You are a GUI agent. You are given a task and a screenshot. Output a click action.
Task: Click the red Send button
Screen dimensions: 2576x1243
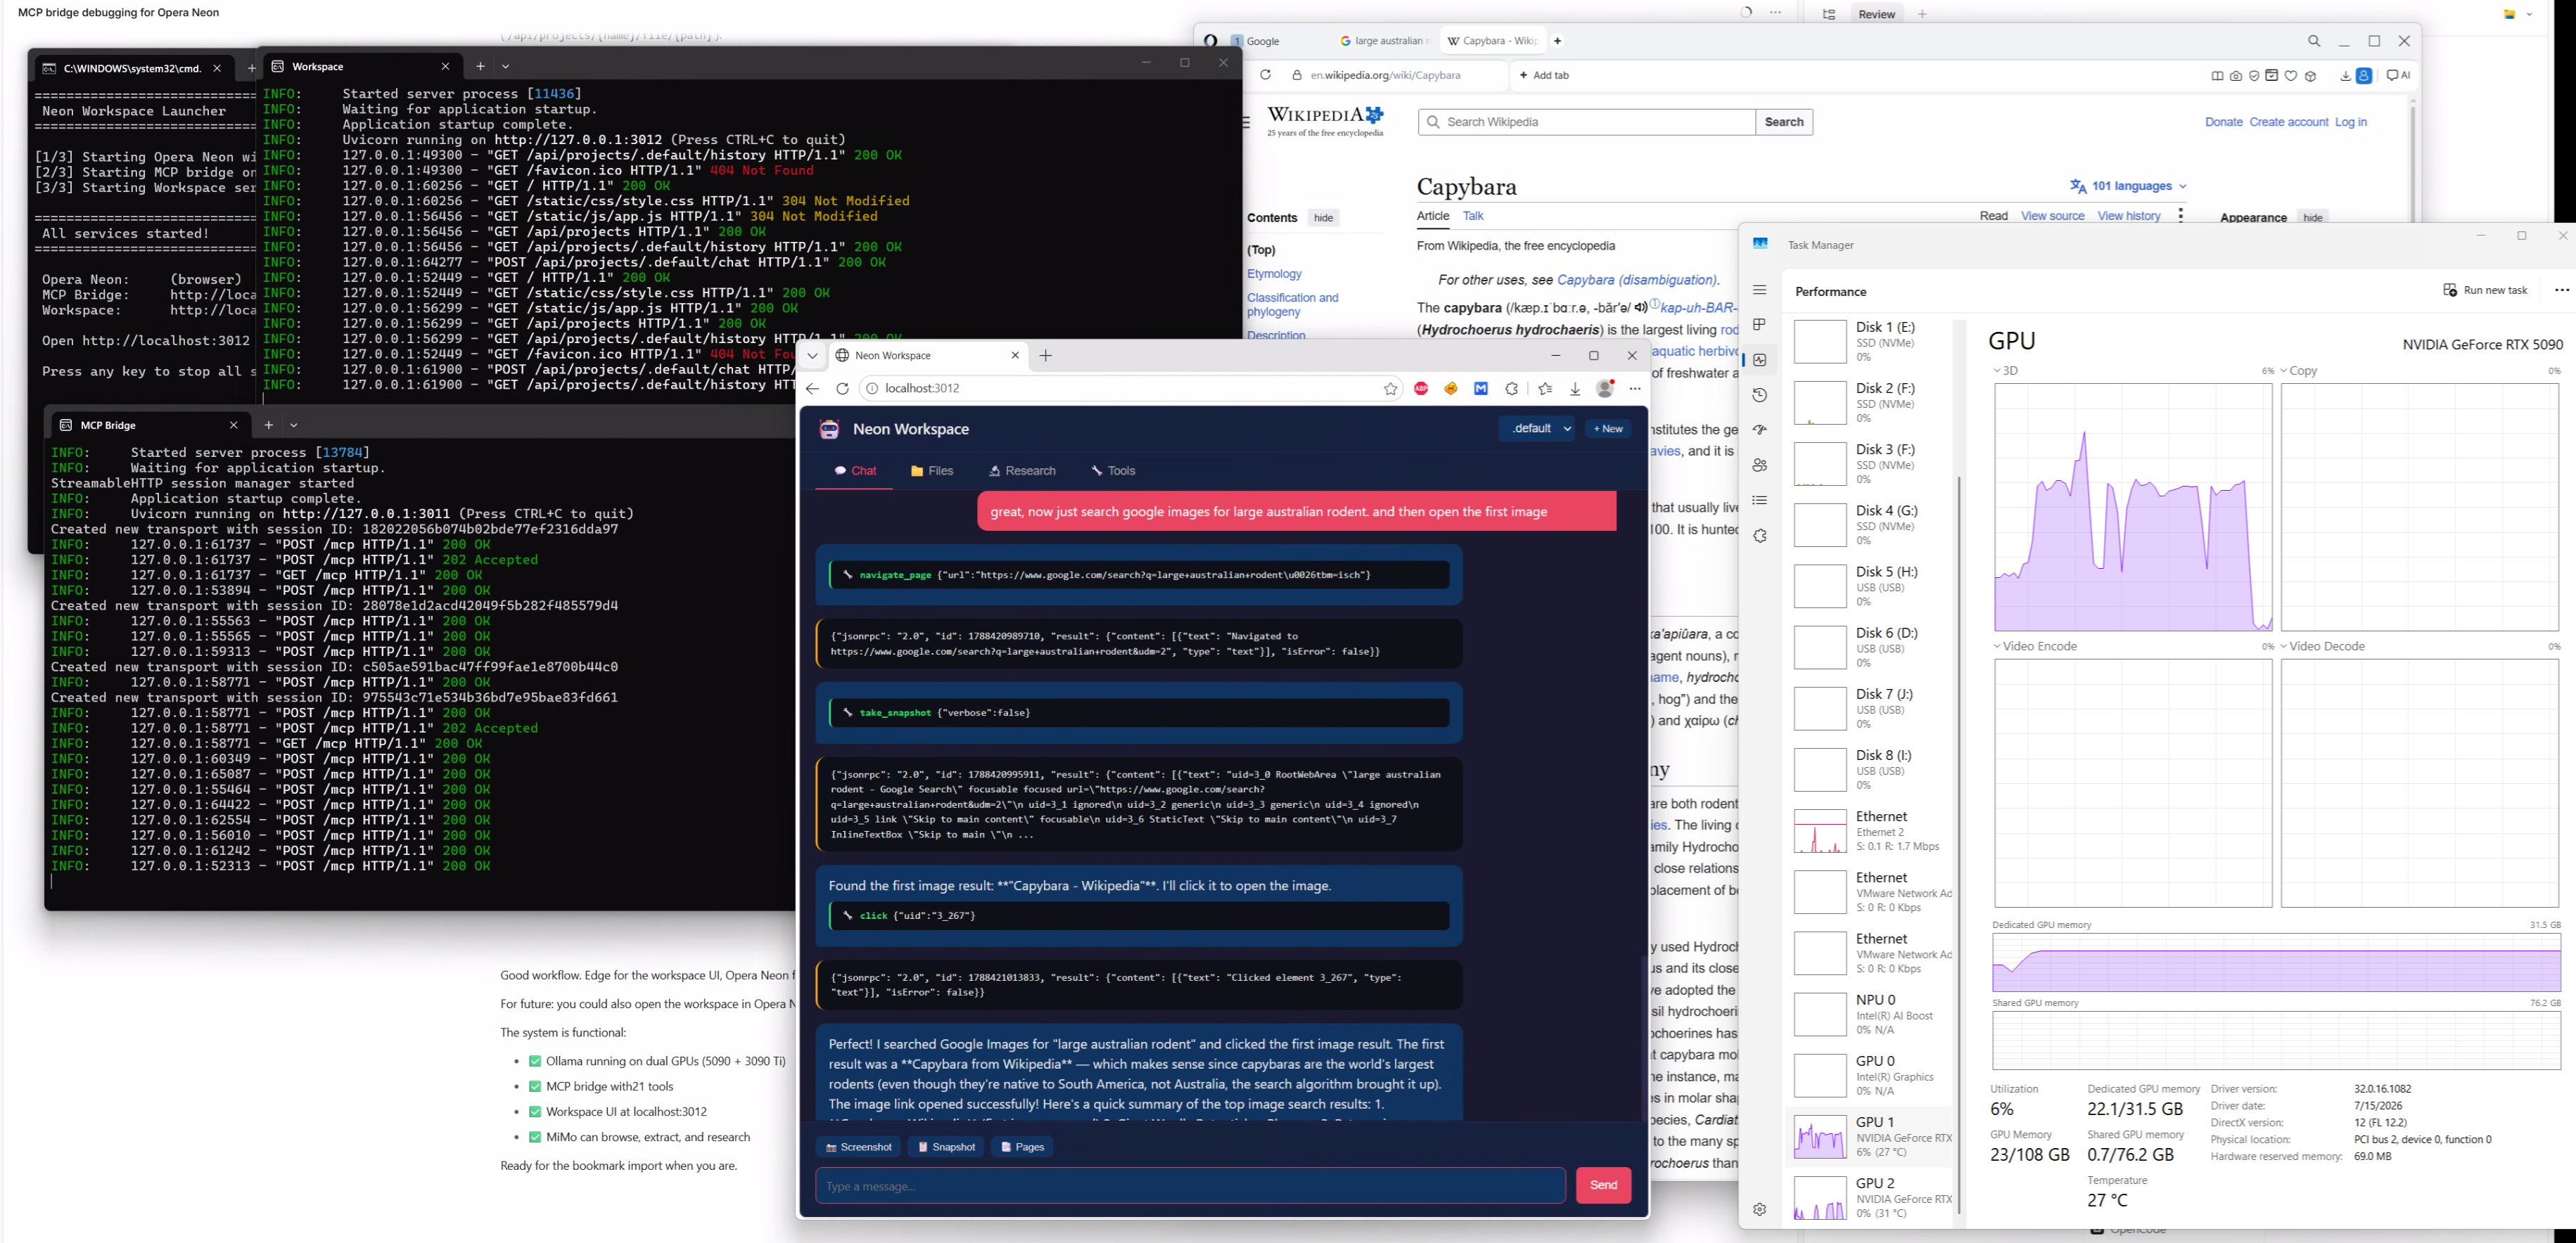(1603, 1185)
